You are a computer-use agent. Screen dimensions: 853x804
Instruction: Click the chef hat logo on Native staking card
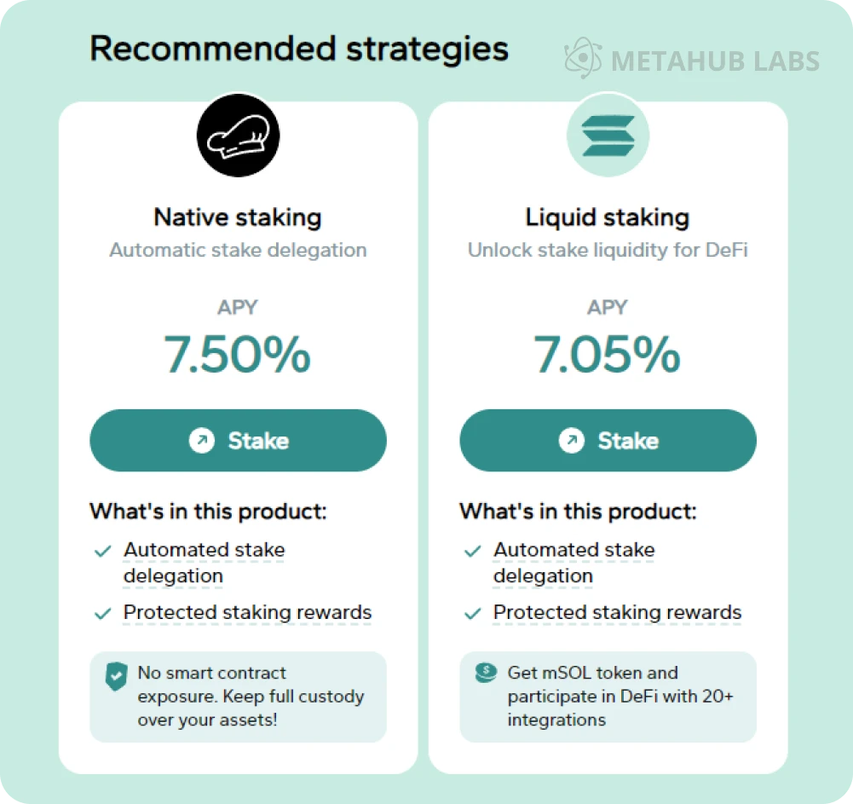(x=238, y=136)
